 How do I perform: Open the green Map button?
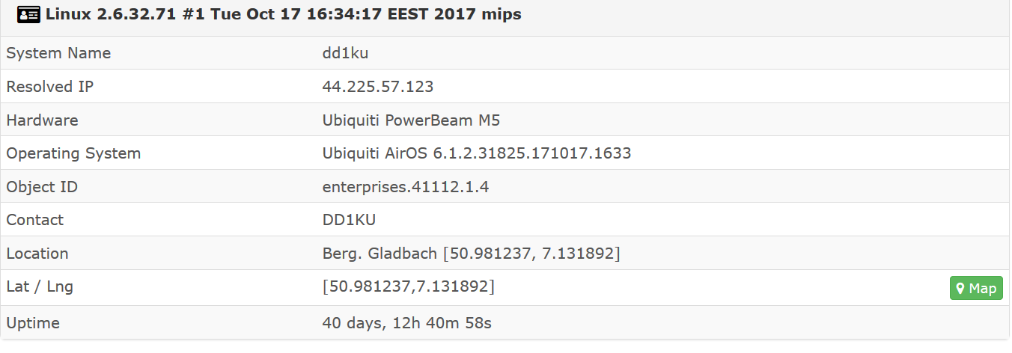point(976,289)
